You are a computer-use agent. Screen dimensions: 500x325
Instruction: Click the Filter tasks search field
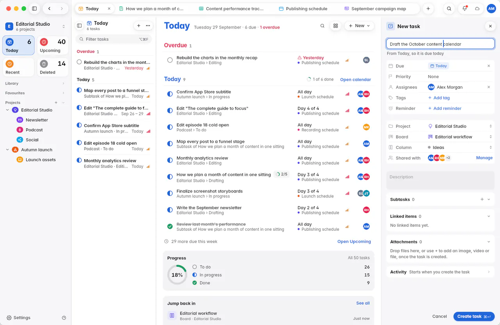(113, 39)
